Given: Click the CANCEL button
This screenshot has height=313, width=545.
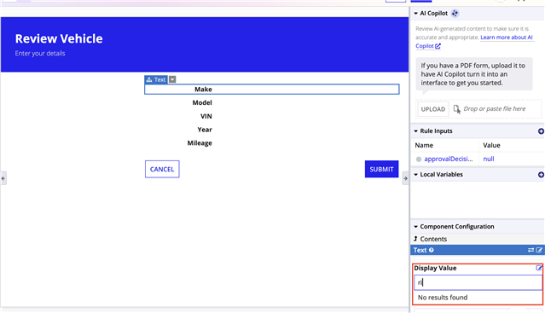Looking at the screenshot, I should pyautogui.click(x=162, y=169).
